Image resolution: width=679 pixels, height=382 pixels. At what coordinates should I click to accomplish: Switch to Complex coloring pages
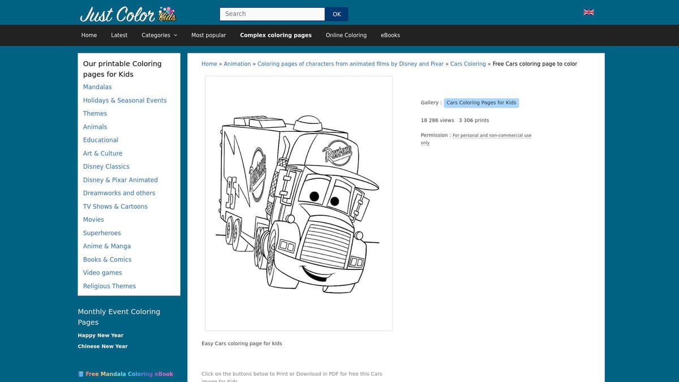pyautogui.click(x=276, y=35)
